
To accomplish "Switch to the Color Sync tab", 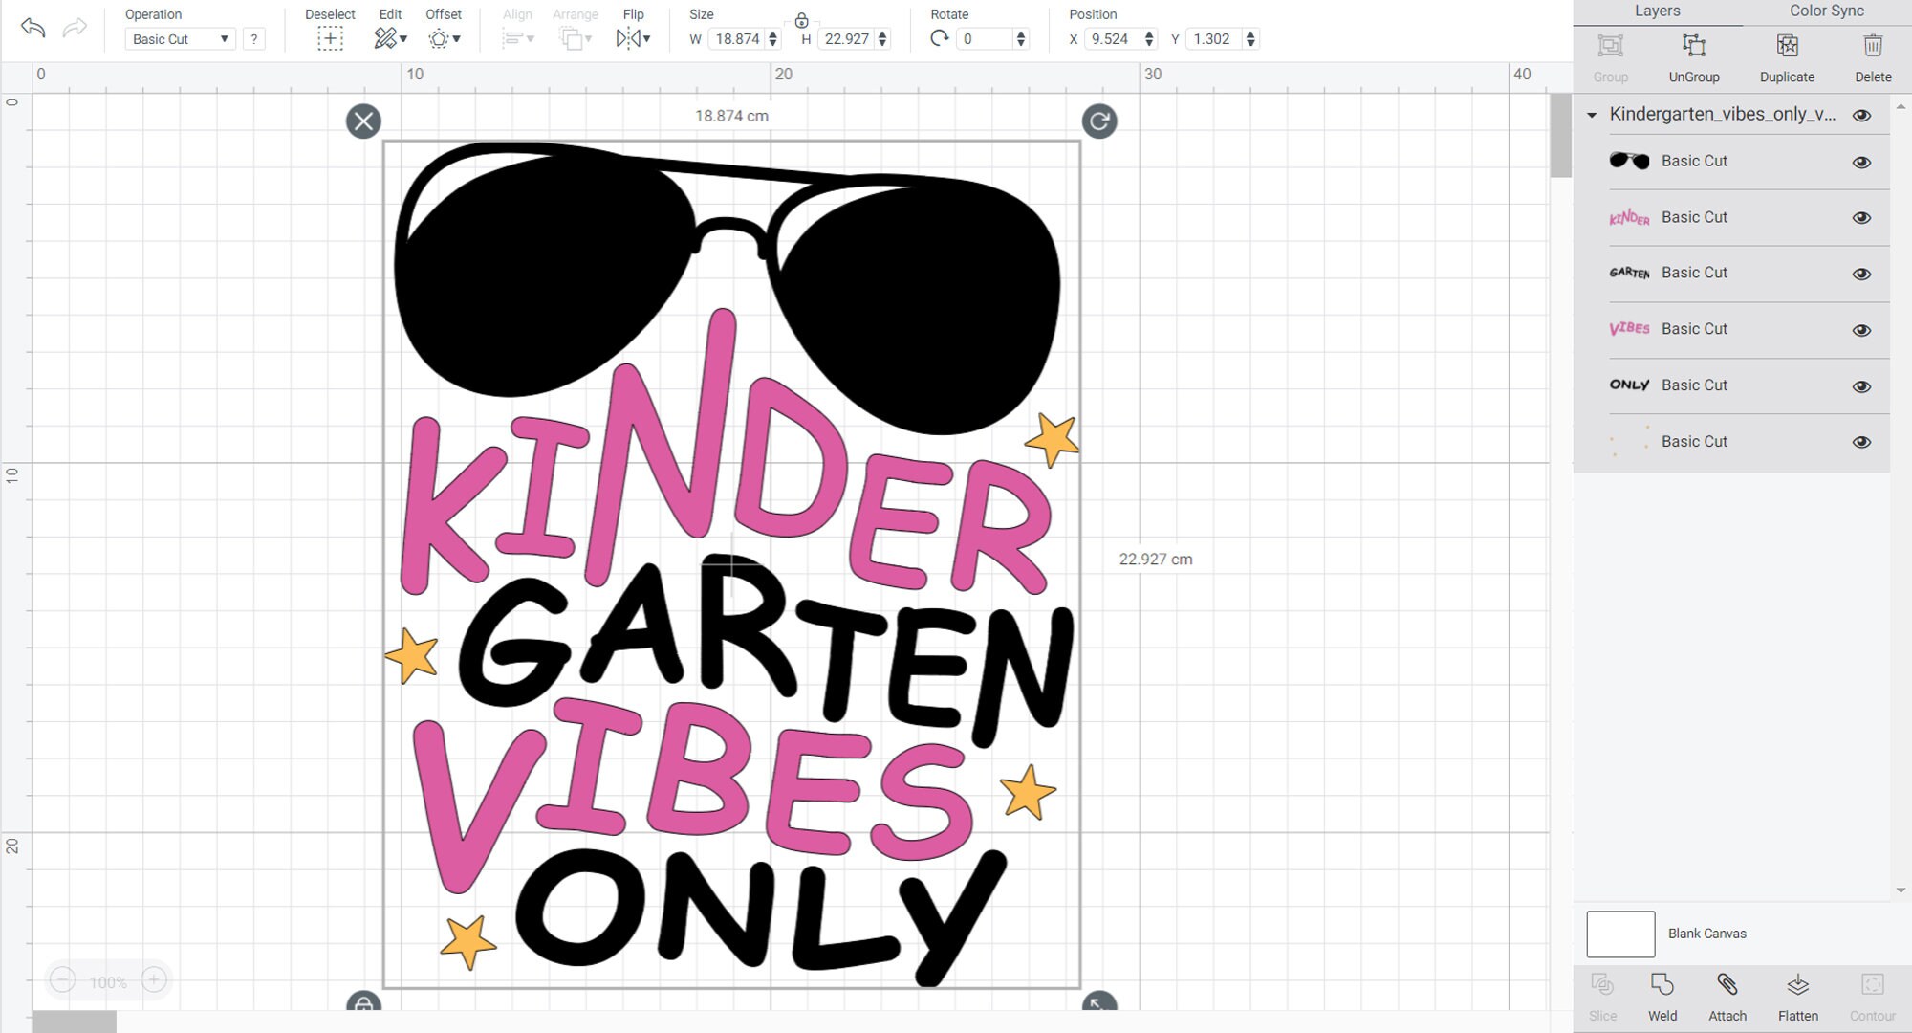I will pos(1827,11).
